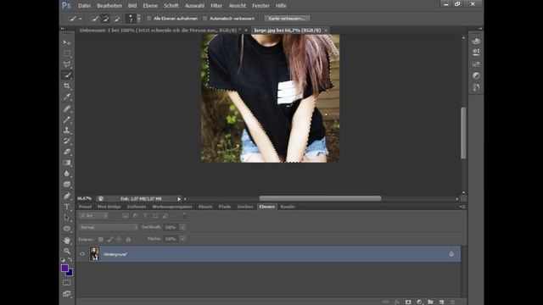Viewport: 543px width, 305px height.
Task: Open fourth round panel icon in right dock
Action: pyautogui.click(x=476, y=75)
